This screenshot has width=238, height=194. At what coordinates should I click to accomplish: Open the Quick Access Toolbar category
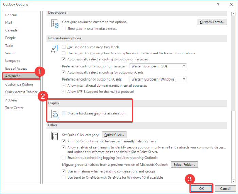(21, 92)
